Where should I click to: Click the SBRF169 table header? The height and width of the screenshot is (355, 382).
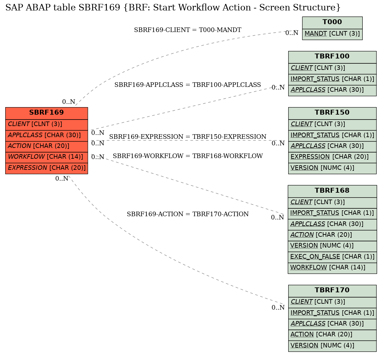click(x=46, y=113)
